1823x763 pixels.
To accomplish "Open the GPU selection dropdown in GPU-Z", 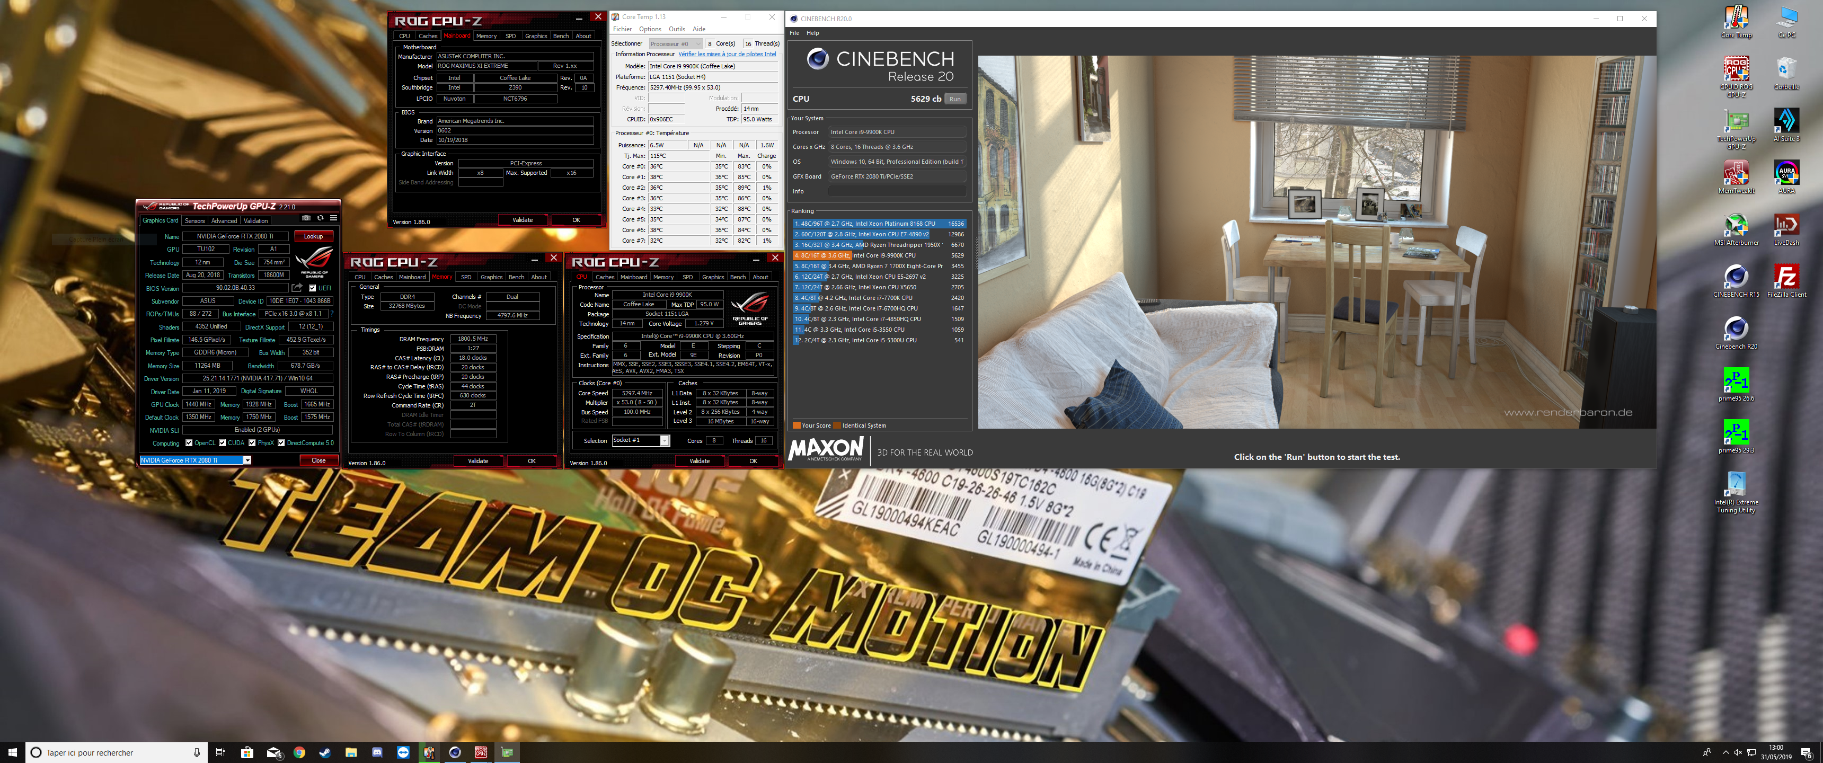I will (x=196, y=460).
